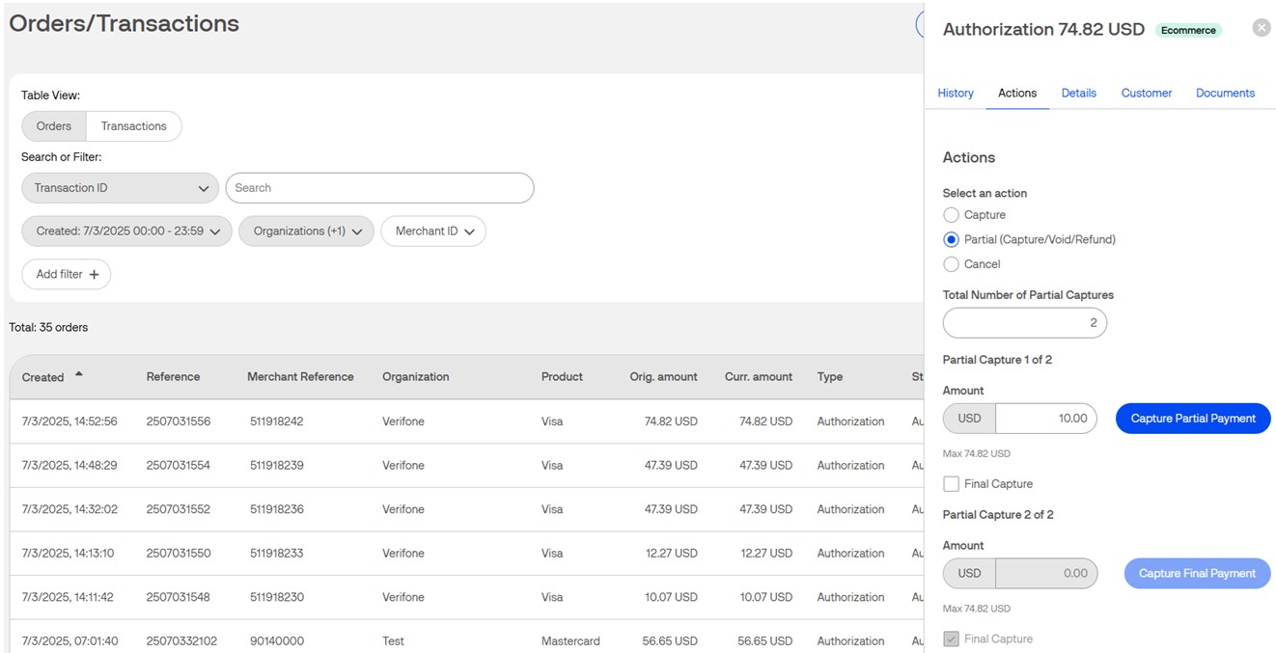The image size is (1276, 653).
Task: Click the Reference column header
Action: 174,377
